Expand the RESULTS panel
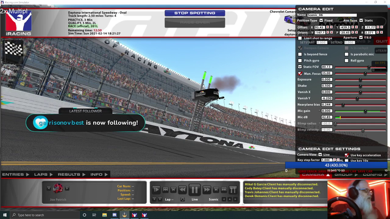Viewport: 390px width, 219px height. pyautogui.click(x=72, y=175)
